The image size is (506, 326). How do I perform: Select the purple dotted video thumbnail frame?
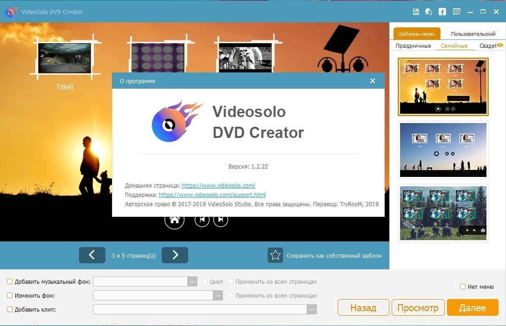(x=158, y=58)
